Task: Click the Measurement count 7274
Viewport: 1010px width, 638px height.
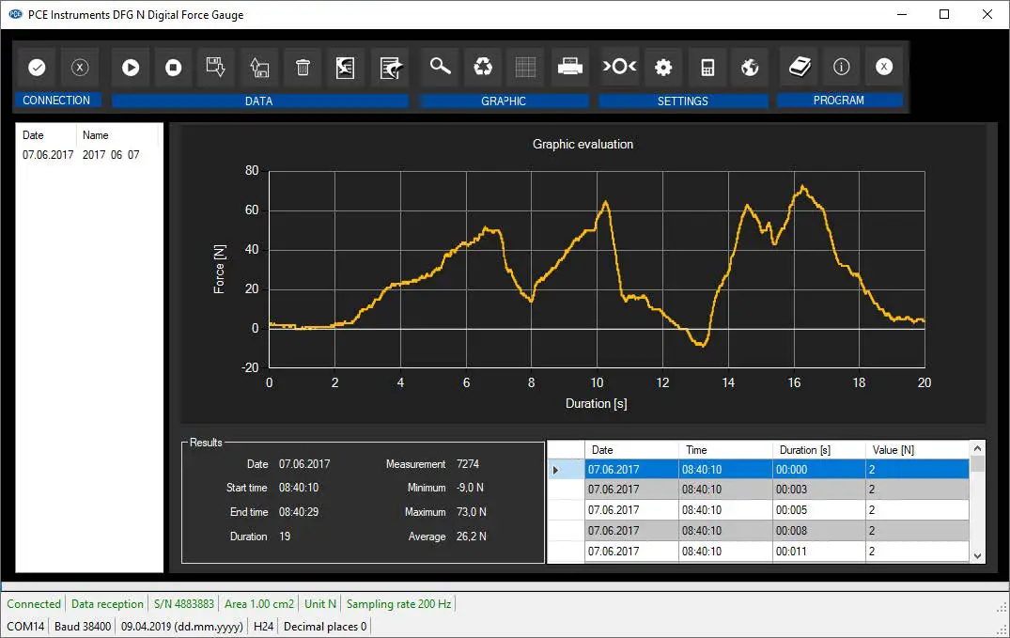Action: point(468,464)
